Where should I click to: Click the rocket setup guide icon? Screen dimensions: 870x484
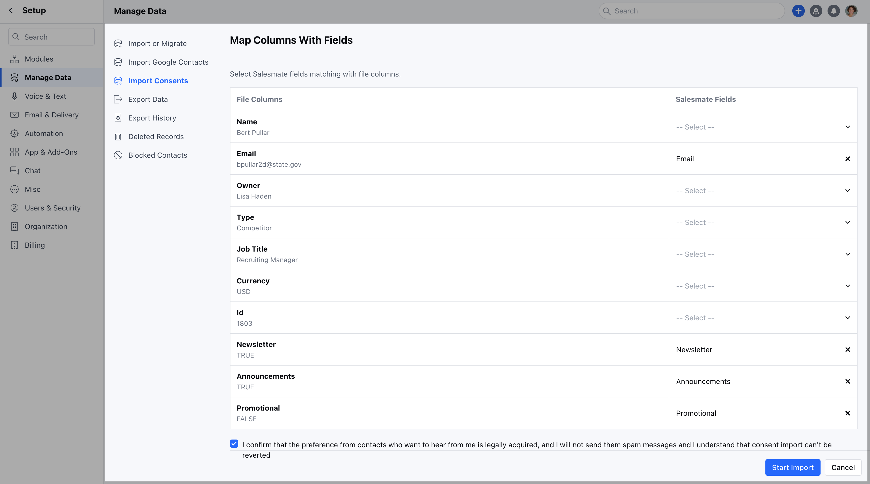click(x=816, y=11)
